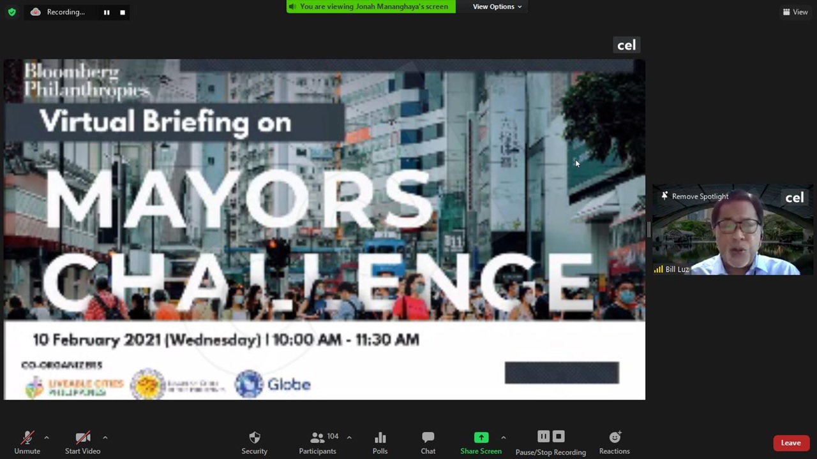This screenshot has width=817, height=459.
Task: Turn on camera with Start Video
Action: (82, 442)
